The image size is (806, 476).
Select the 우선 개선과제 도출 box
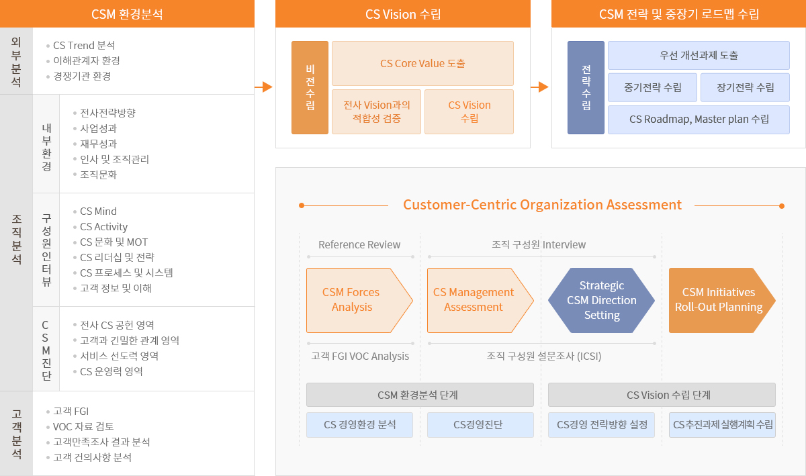(x=699, y=55)
